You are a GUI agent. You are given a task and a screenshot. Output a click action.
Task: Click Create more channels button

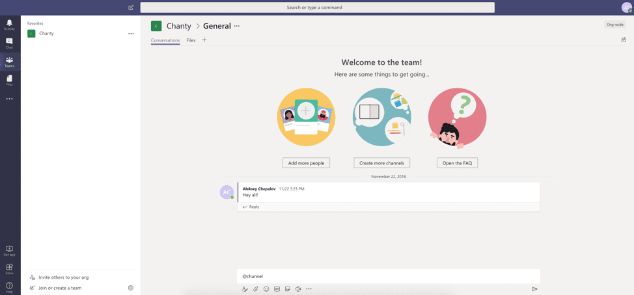tap(381, 162)
